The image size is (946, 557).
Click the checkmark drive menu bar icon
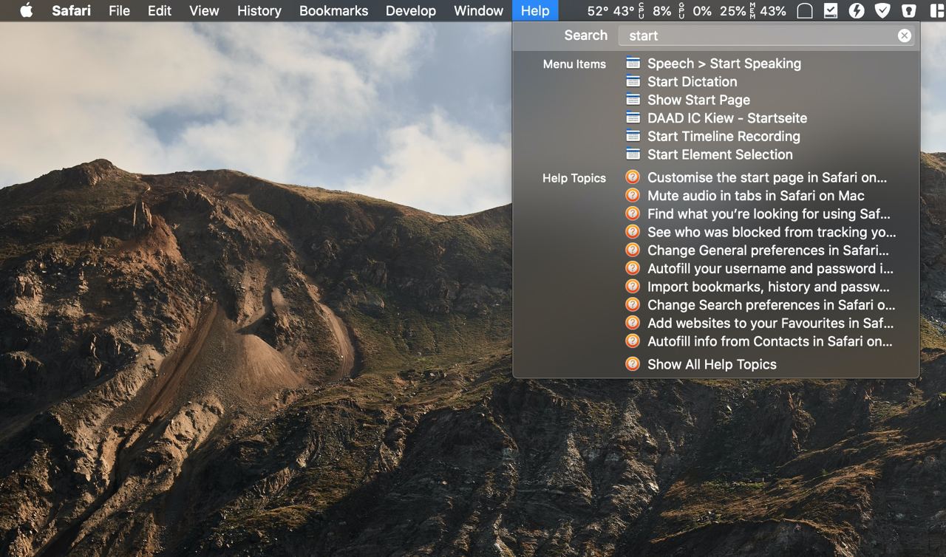pyautogui.click(x=831, y=10)
